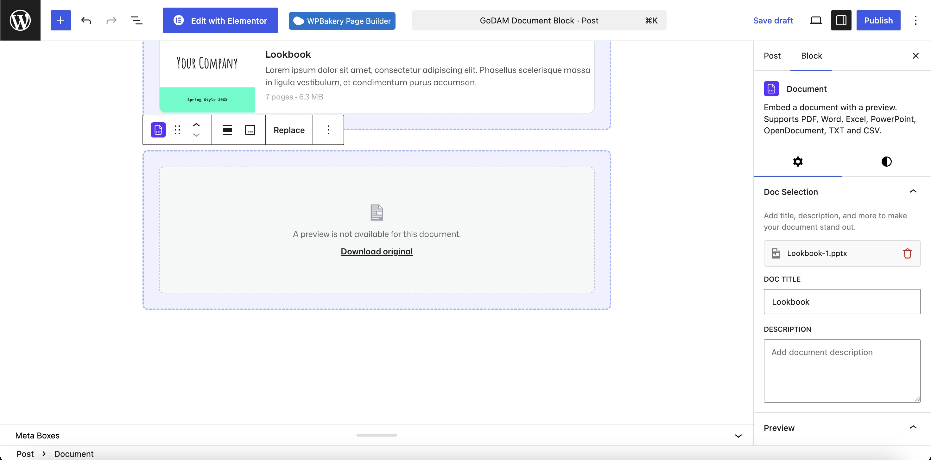Viewport: 931px width, 460px height.
Task: Collapse the Preview panel
Action: 842,428
